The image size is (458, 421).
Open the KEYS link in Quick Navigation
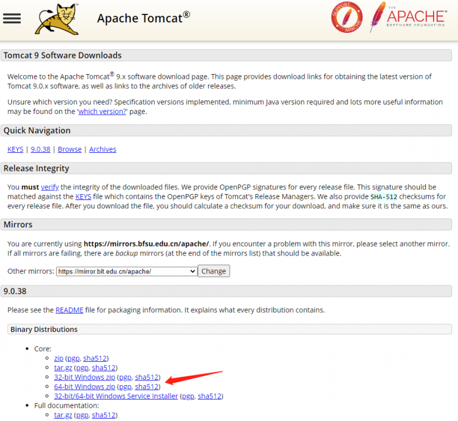(x=16, y=149)
